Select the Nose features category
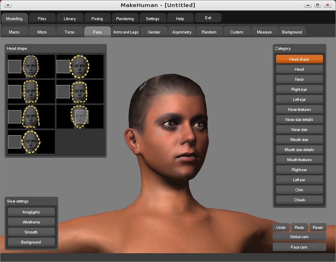The height and width of the screenshot is (262, 336). point(300,109)
